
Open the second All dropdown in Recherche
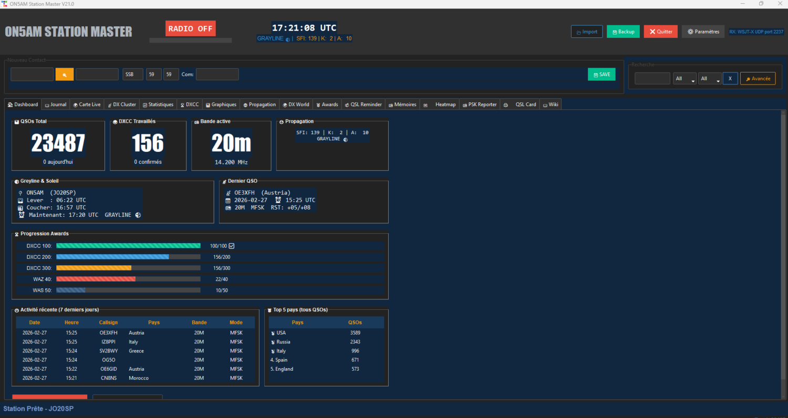[710, 78]
